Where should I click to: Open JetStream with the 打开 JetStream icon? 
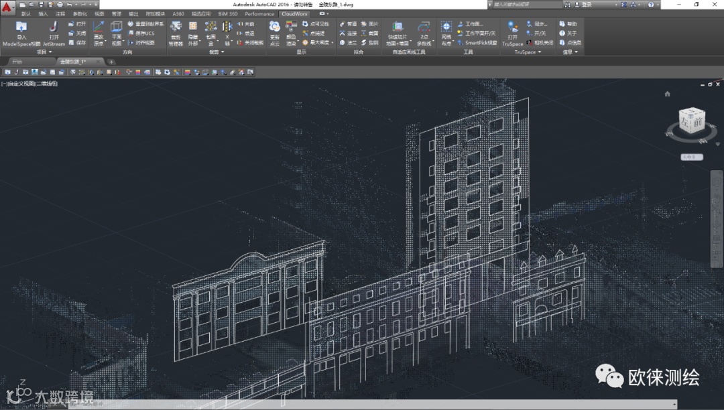(x=54, y=28)
